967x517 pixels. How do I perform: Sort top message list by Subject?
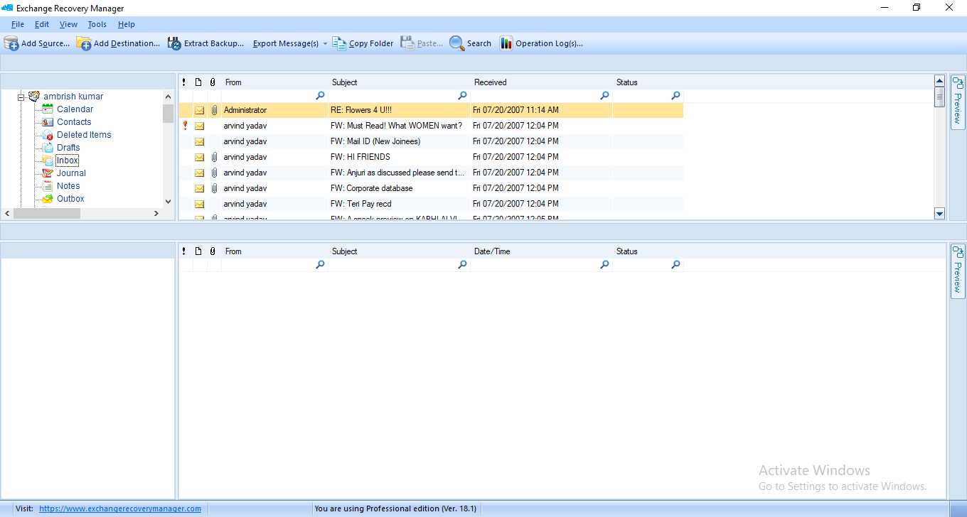399,82
